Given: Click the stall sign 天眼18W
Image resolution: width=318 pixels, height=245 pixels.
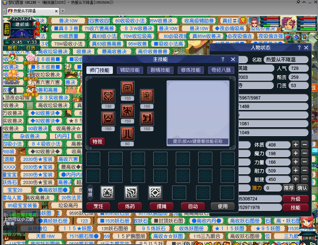Looking at the screenshot, I should coord(45,236).
